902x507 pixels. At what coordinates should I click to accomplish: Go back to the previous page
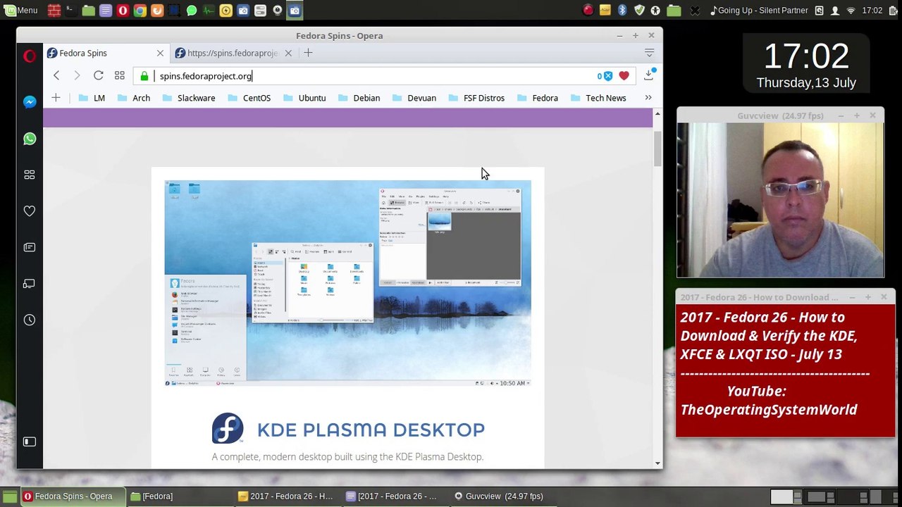tap(56, 76)
